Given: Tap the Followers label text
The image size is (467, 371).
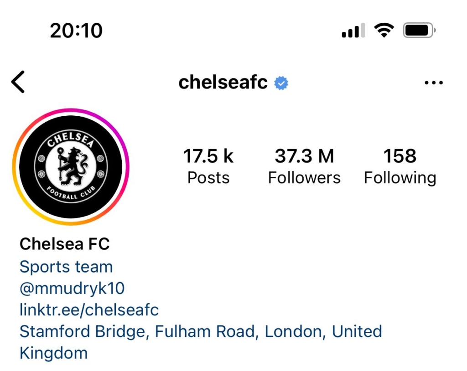Looking at the screenshot, I should (x=304, y=178).
